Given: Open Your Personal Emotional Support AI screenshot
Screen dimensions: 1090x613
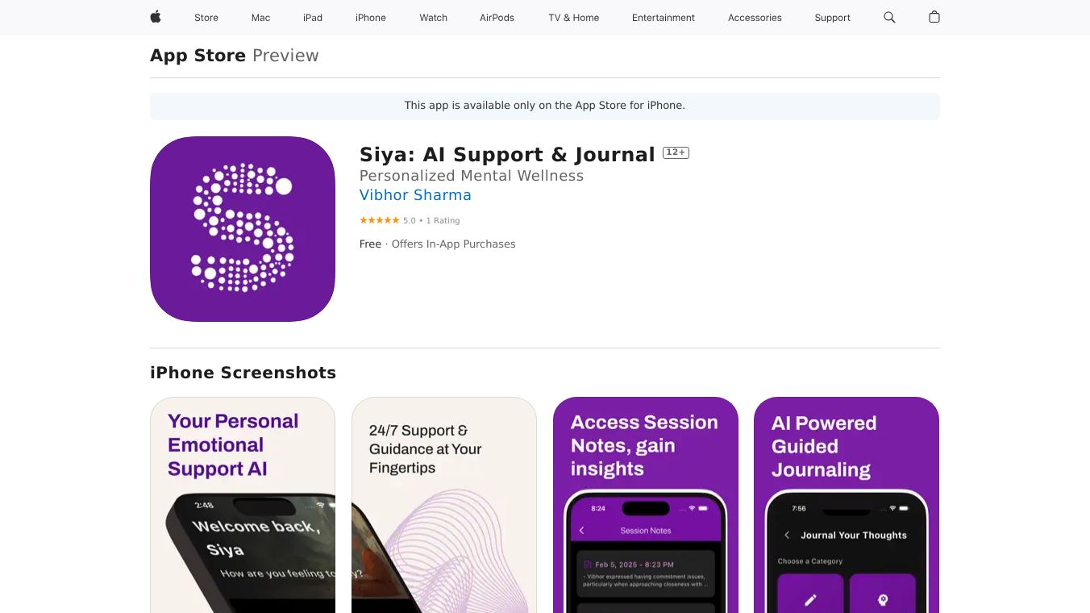Looking at the screenshot, I should tap(243, 505).
